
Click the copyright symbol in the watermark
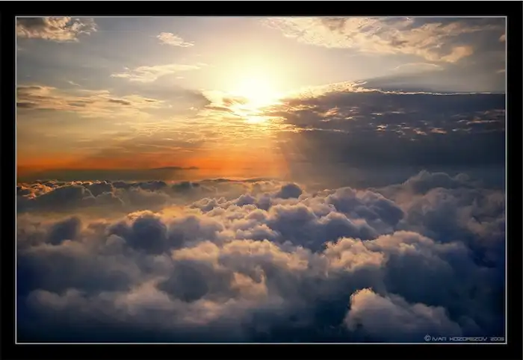(427, 338)
